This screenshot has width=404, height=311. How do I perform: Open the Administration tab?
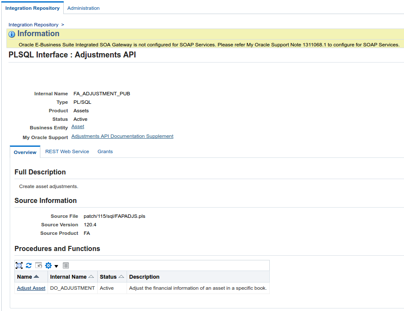pyautogui.click(x=83, y=8)
